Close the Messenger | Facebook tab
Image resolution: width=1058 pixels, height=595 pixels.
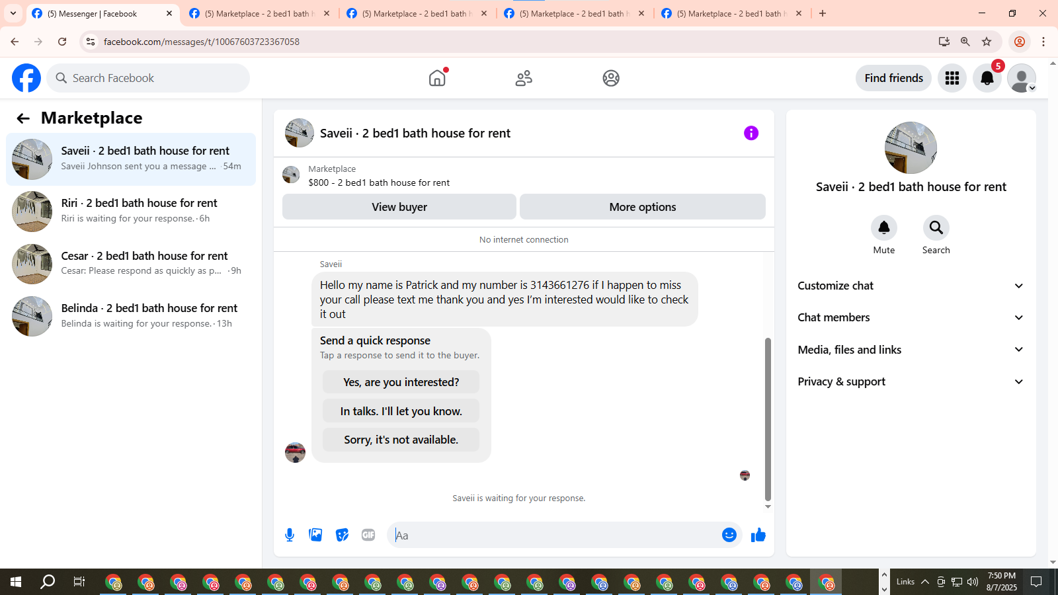169,13
